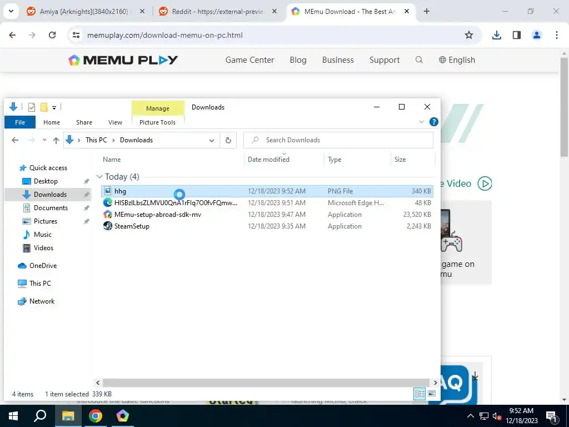Click New folder quick access icon
The image size is (569, 427).
[x=44, y=107]
